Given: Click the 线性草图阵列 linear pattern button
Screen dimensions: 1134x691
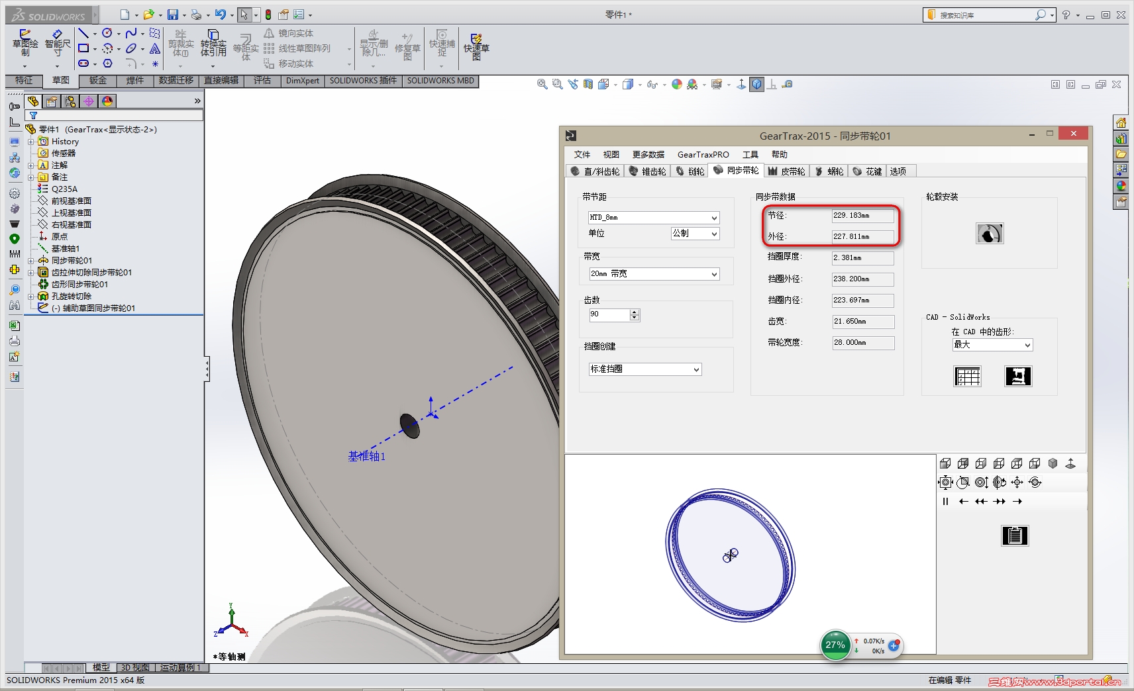Looking at the screenshot, I should pyautogui.click(x=297, y=48).
